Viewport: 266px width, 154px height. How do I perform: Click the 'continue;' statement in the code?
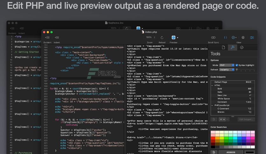click(72, 125)
